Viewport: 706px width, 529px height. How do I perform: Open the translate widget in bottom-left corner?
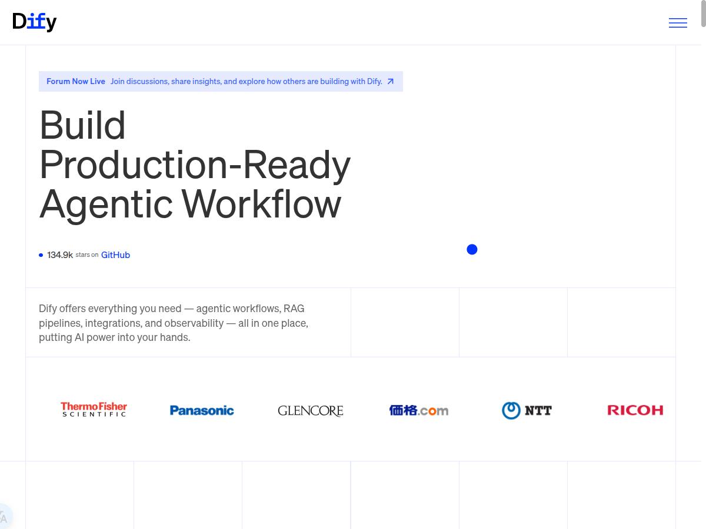(5, 517)
